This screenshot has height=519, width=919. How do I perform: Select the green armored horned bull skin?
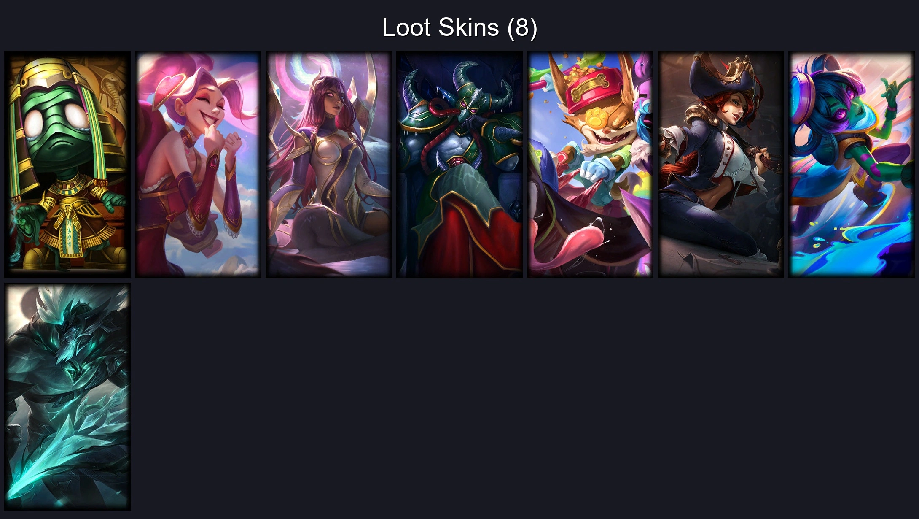[459, 165]
